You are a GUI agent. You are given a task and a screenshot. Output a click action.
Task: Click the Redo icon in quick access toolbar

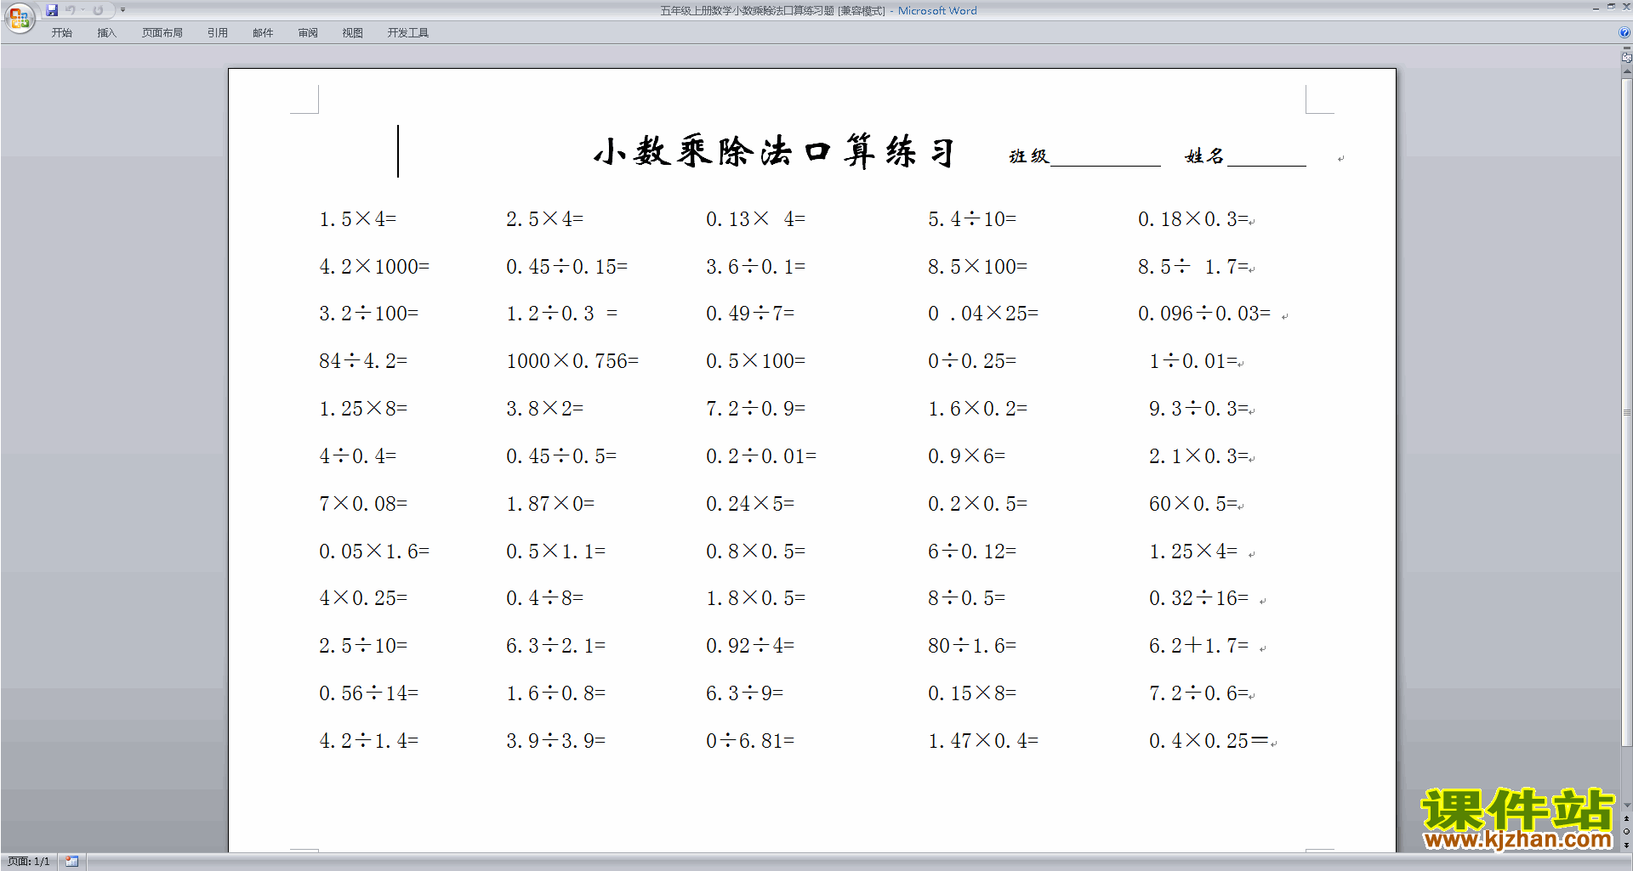[98, 10]
